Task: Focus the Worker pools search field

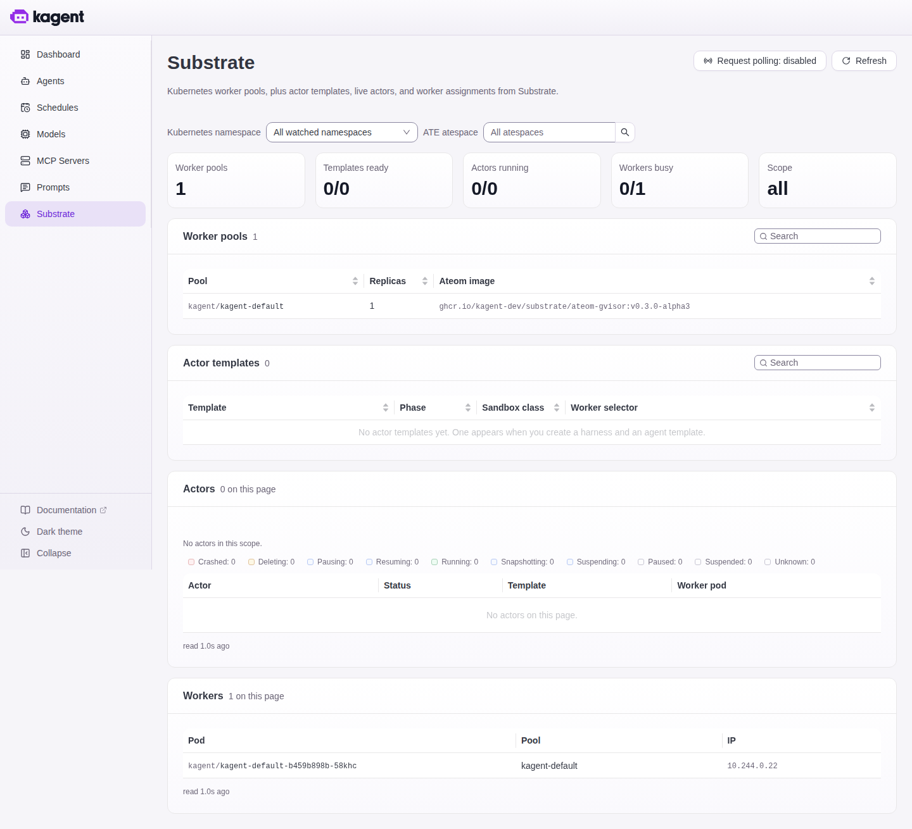Action: 818,236
